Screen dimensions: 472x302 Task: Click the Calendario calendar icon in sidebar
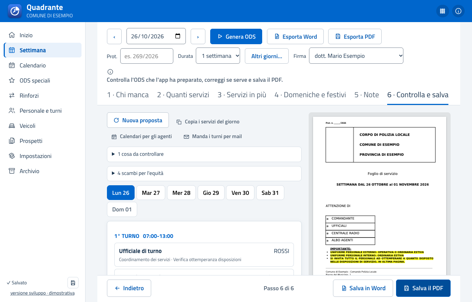coord(12,65)
